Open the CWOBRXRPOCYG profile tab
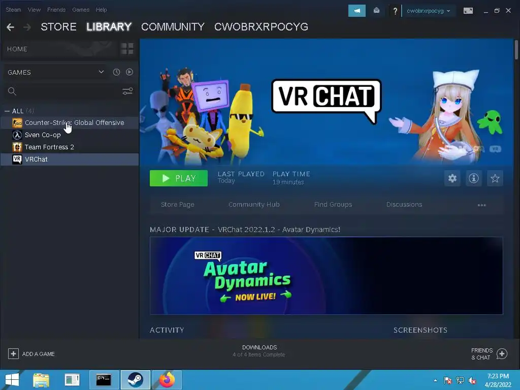This screenshot has height=390, width=520. 262,27
